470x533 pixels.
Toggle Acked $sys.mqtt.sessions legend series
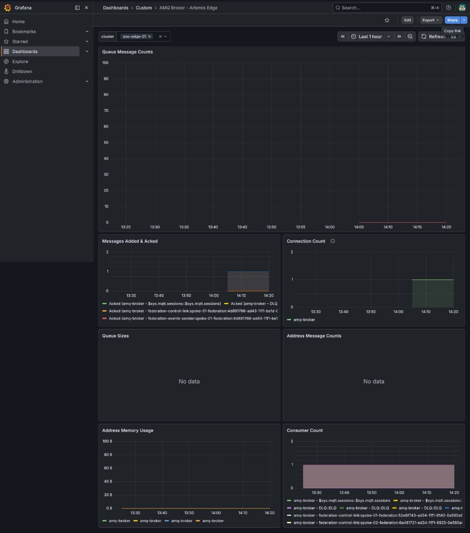(x=165, y=303)
